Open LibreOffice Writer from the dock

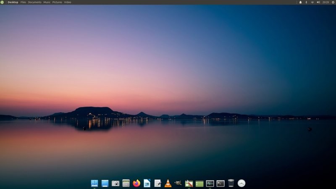tap(147, 183)
